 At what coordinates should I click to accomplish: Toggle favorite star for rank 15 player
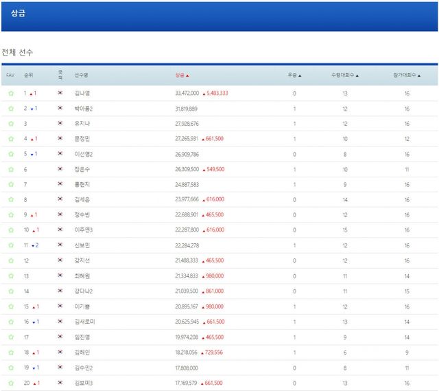tap(10, 306)
